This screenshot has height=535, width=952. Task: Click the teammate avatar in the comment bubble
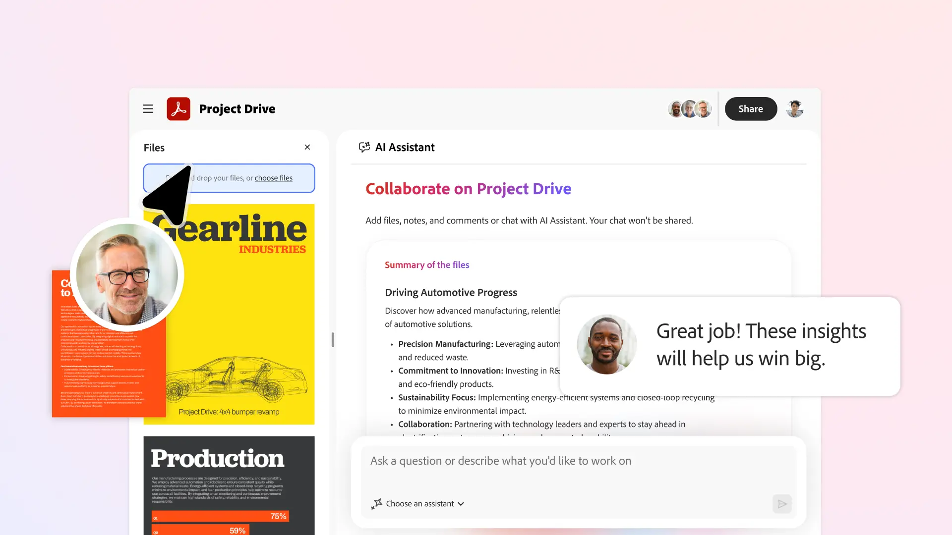coord(606,344)
